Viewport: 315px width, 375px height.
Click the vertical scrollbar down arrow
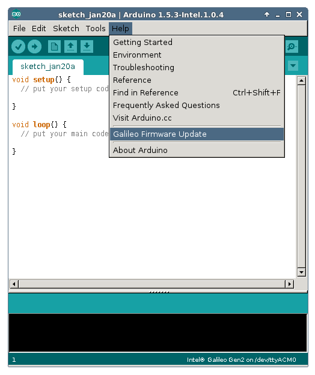[301, 272]
